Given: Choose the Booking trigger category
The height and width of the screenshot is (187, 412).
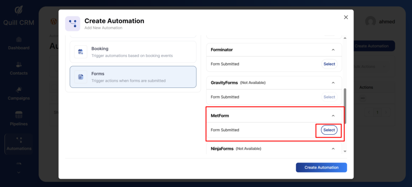Looking at the screenshot, I should (x=133, y=52).
